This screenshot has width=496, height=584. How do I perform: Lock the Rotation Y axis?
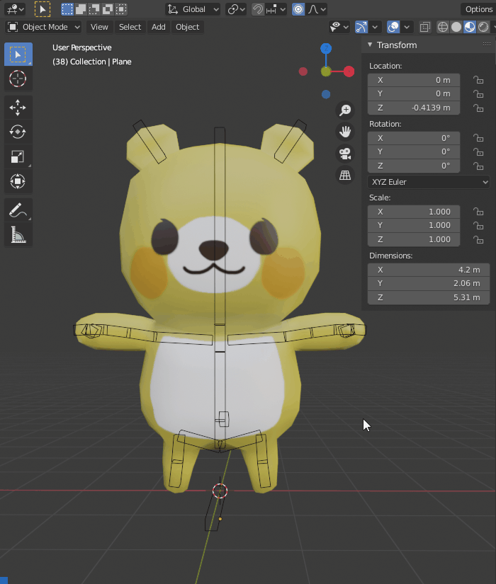pos(478,152)
